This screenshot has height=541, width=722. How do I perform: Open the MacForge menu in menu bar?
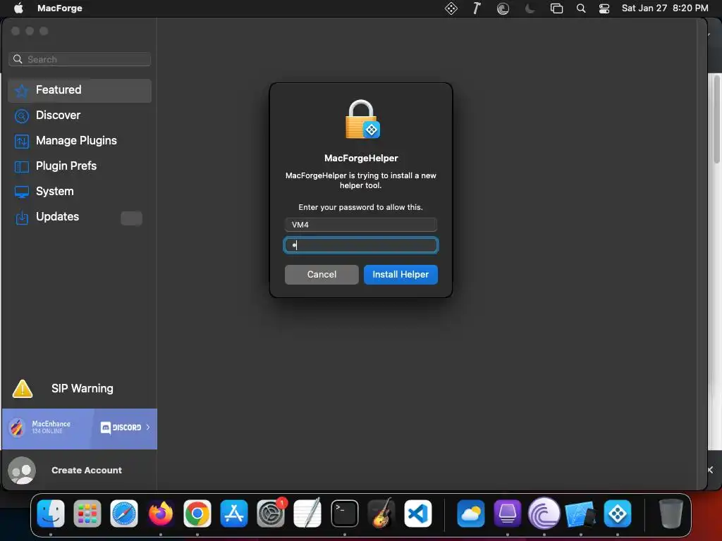point(59,8)
